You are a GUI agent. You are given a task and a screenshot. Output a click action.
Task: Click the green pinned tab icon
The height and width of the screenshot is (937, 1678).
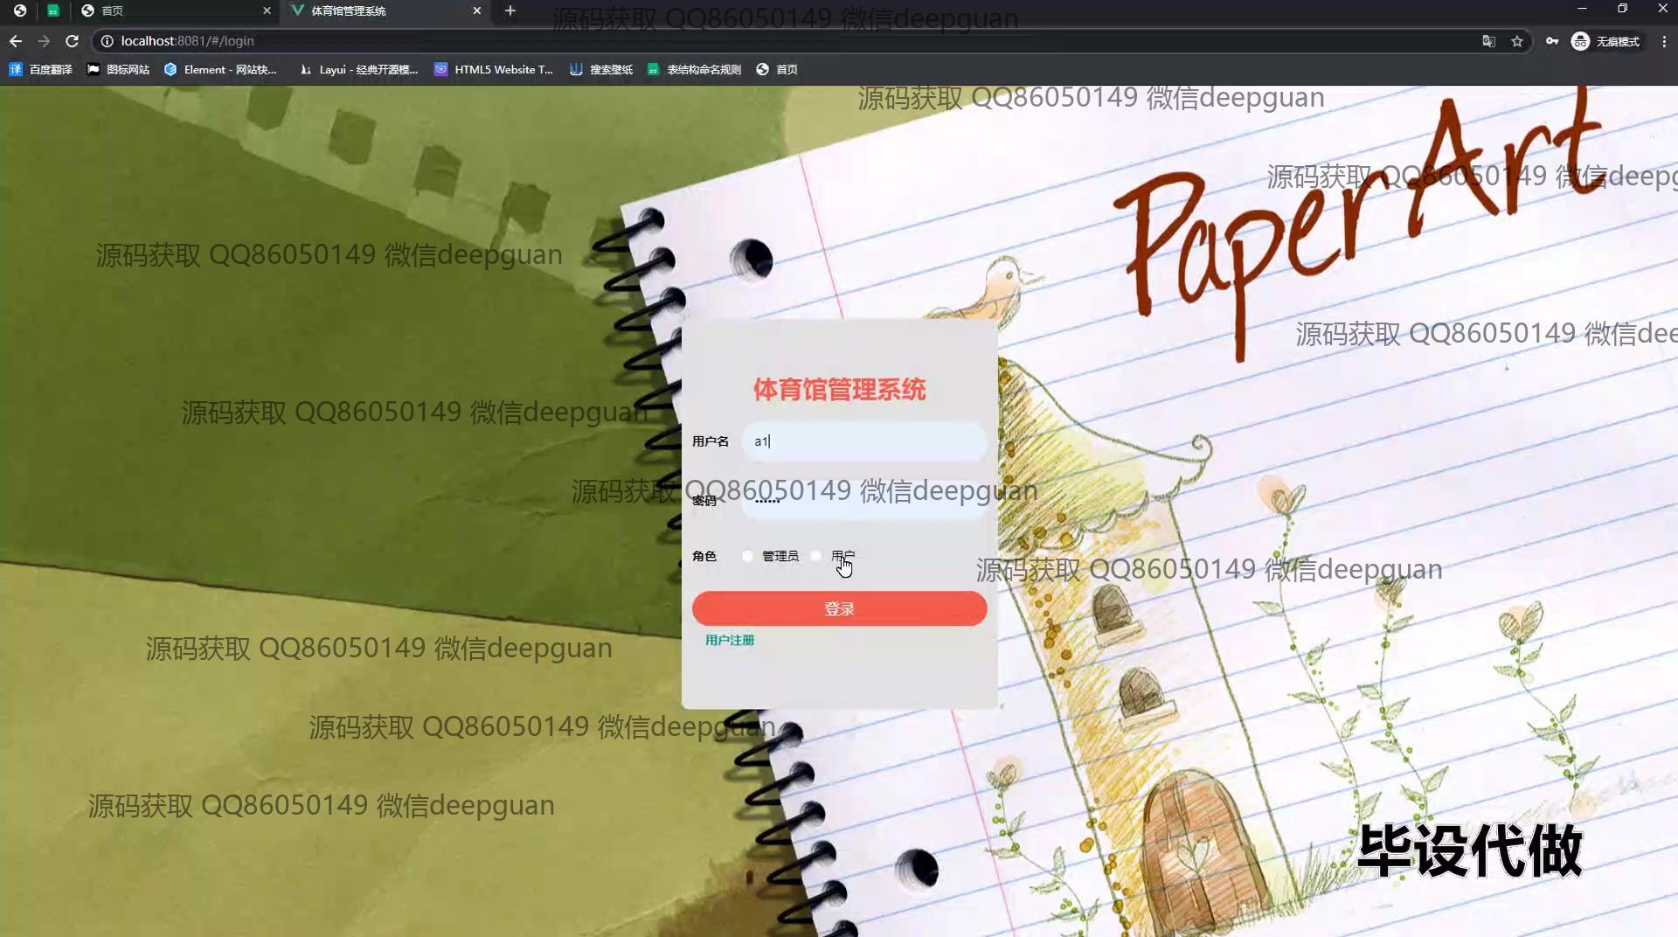pos(53,10)
